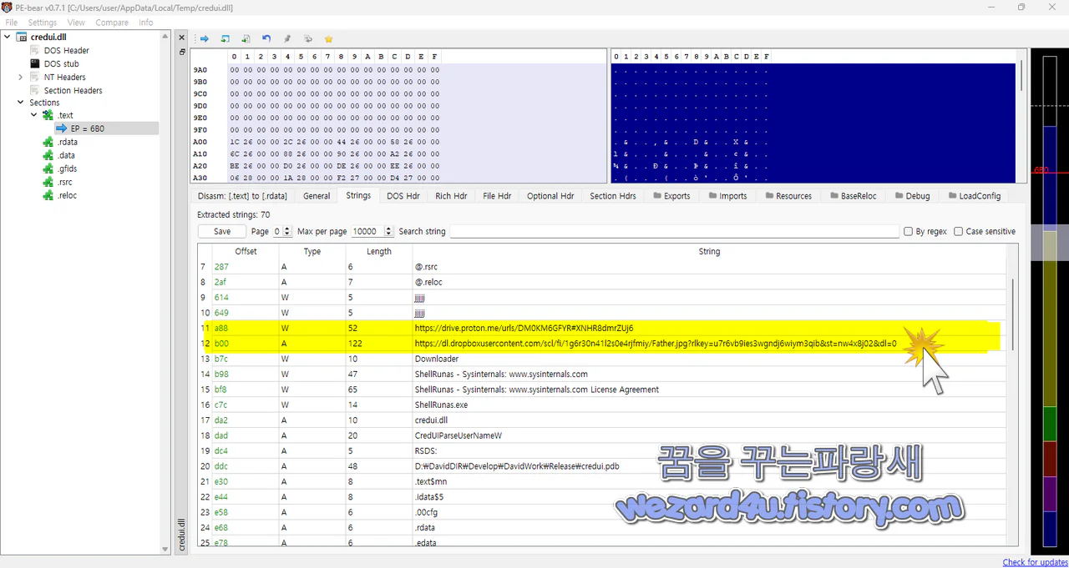Screen dimensions: 1069x568
Task: Click the second toolbar icon with green arrow
Action: (x=225, y=38)
